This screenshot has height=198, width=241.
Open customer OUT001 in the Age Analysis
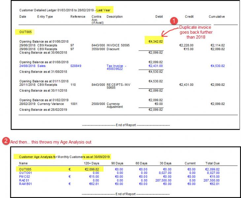26,173
